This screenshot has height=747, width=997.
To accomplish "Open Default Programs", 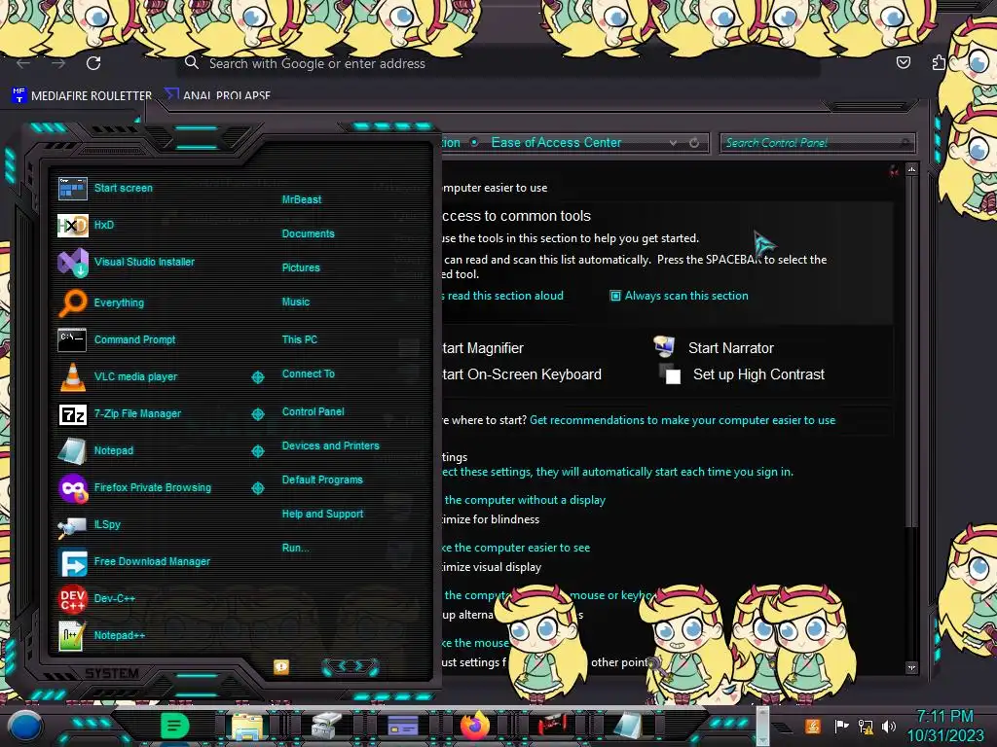I will 322,480.
